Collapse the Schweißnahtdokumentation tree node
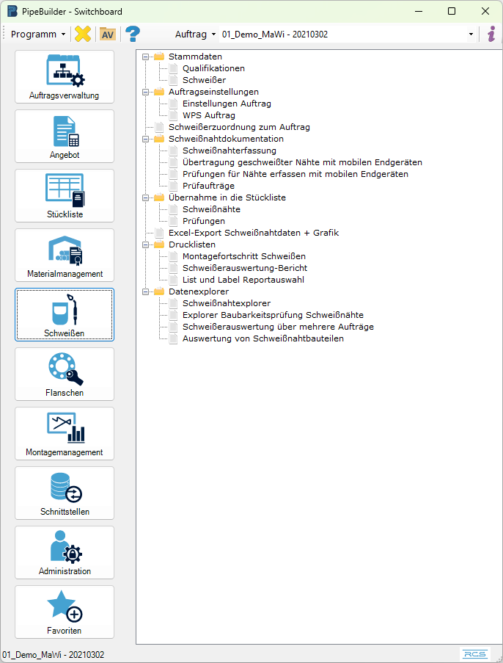503x663 pixels. coord(147,139)
